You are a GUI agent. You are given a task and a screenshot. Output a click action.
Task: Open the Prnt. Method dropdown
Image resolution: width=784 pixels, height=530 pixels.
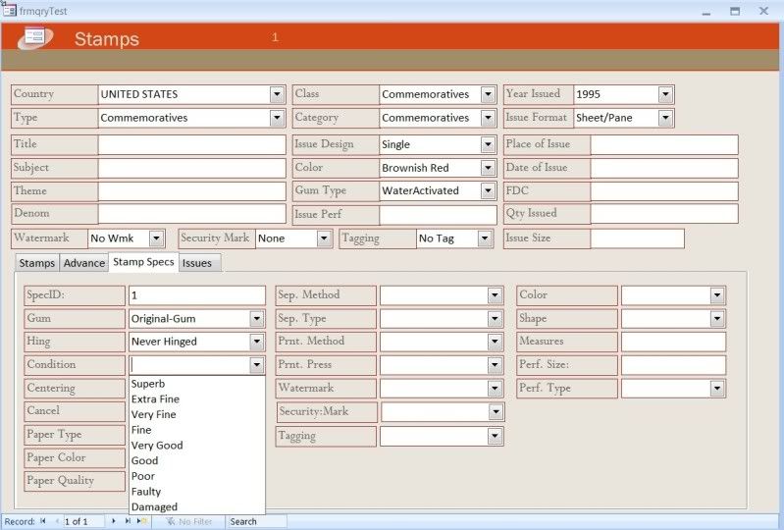[495, 342]
